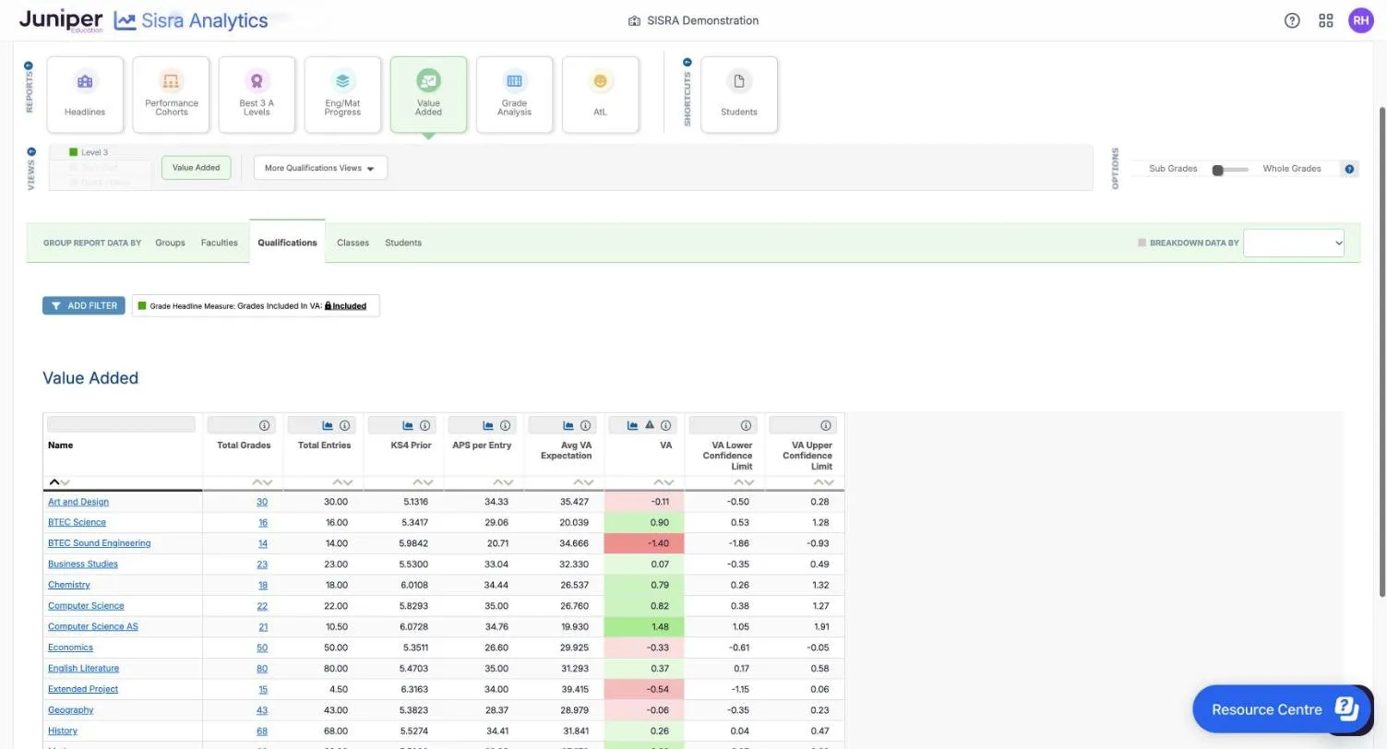Switch to the Classes tab
The height and width of the screenshot is (749, 1387).
353,243
